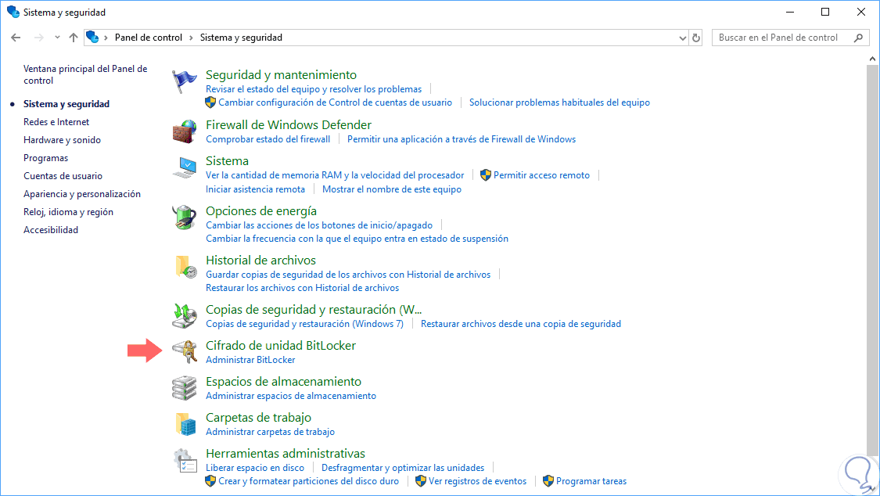Click the Seguridad y mantenimiento flag icon
Image resolution: width=880 pixels, height=496 pixels.
click(185, 81)
